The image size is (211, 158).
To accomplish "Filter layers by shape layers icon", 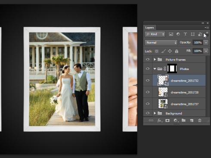I will (192, 34).
